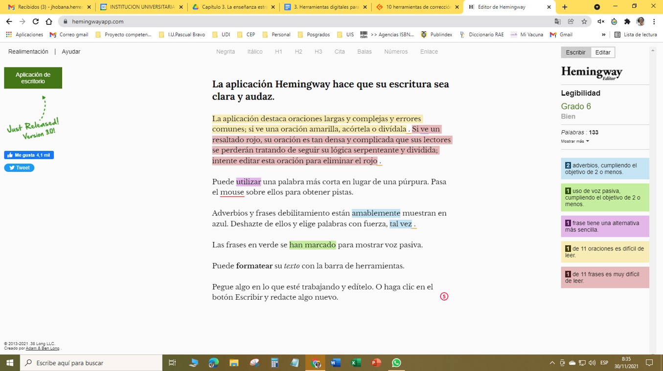Open a new browser tab
This screenshot has width=663, height=371.
point(565,7)
